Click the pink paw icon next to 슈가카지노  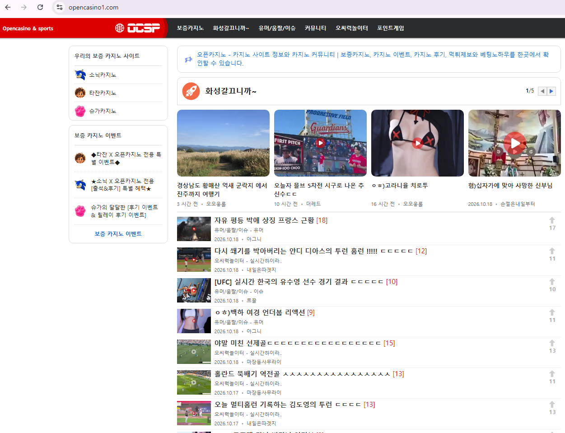coord(80,111)
